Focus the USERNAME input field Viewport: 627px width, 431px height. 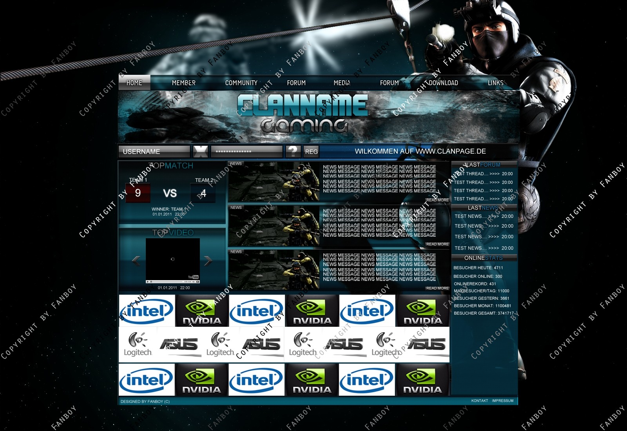point(154,151)
